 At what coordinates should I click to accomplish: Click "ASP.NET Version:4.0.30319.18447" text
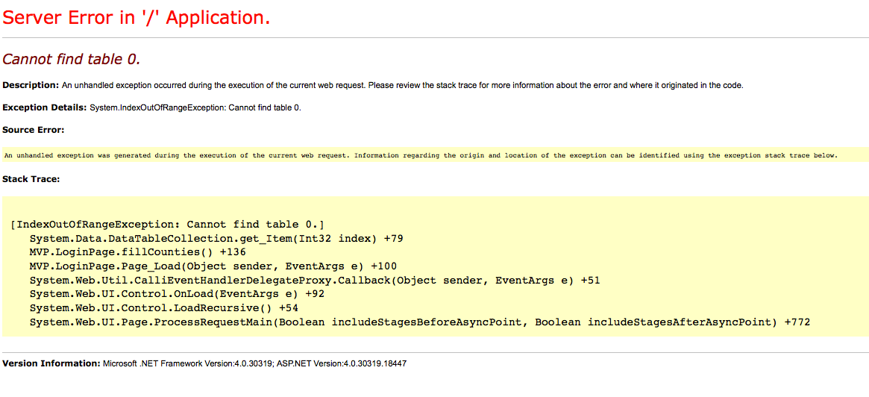tap(340, 363)
